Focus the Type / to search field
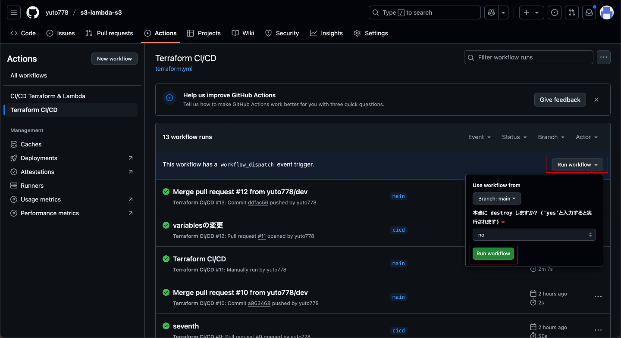 click(425, 12)
